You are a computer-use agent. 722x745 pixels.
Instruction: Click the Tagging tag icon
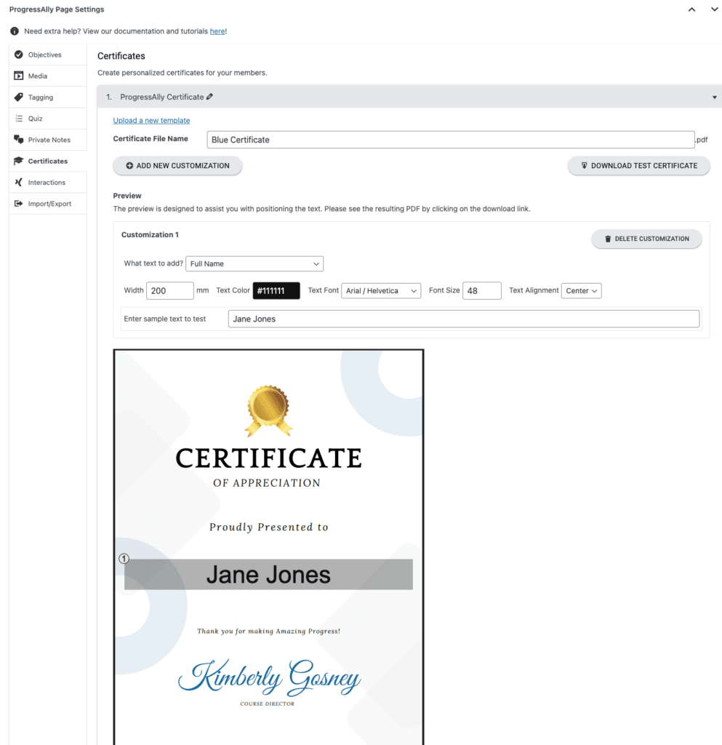click(19, 97)
